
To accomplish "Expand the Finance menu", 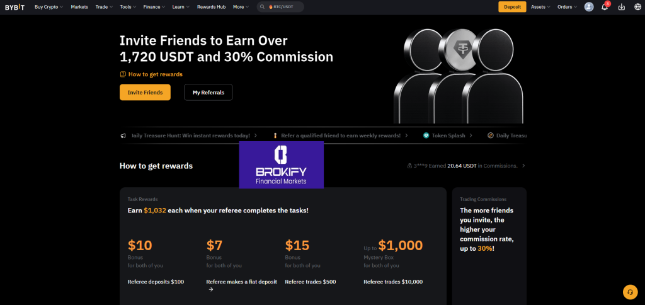I will pyautogui.click(x=154, y=7).
